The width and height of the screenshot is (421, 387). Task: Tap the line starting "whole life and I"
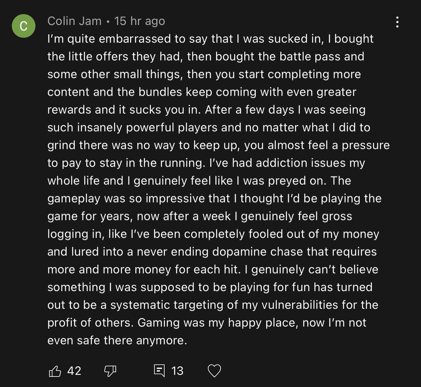(x=199, y=181)
